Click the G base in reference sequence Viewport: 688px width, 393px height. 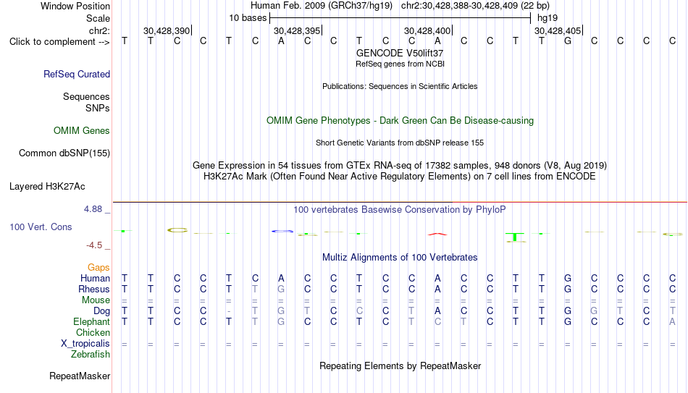tap(568, 41)
